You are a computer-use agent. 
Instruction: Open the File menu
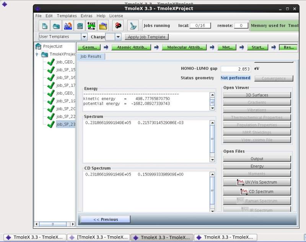coord(39,16)
